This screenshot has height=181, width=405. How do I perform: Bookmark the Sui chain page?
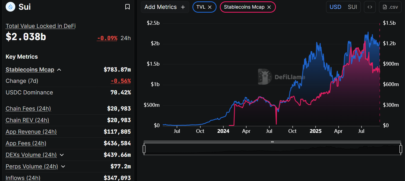pos(127,7)
